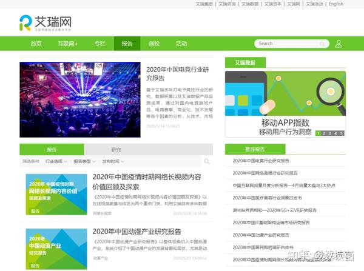Open the 艾瑞活动 top link

click(x=314, y=4)
